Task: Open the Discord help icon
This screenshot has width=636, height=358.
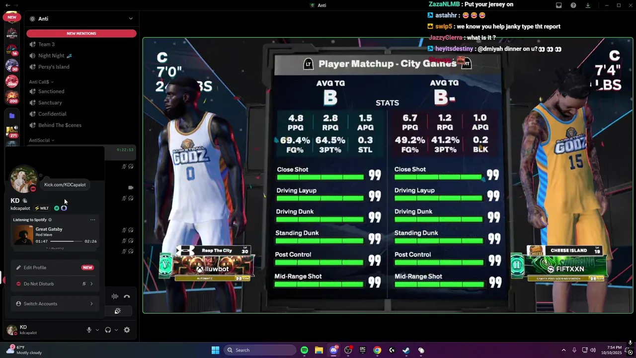Action: [x=573, y=5]
